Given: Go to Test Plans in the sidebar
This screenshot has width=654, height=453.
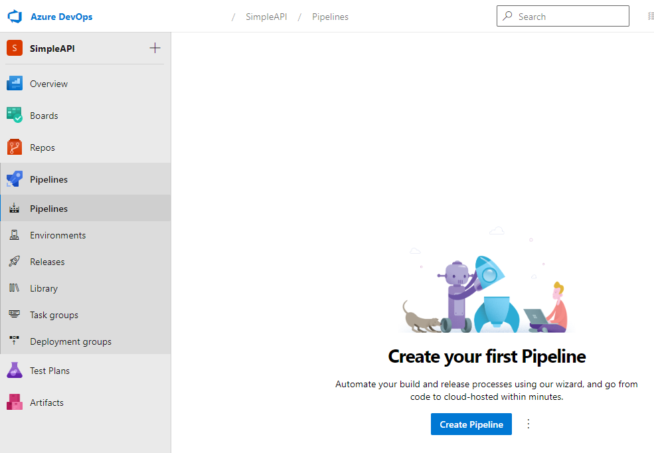Looking at the screenshot, I should [50, 371].
